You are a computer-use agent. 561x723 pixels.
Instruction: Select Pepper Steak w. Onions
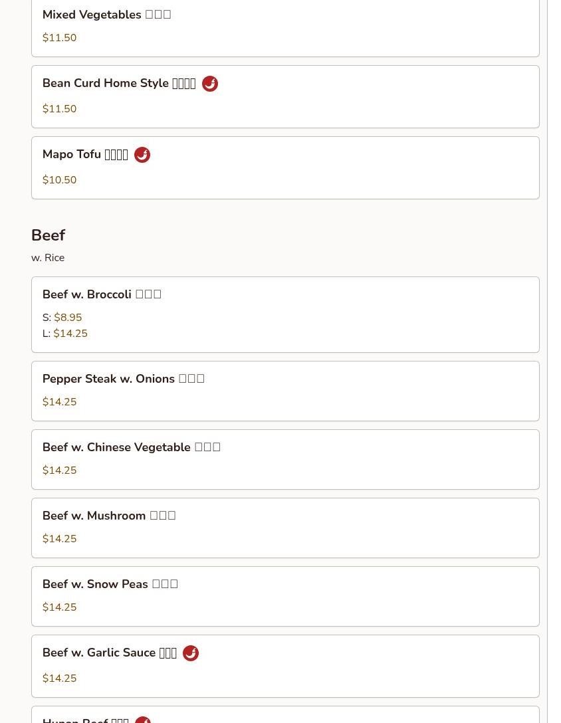[x=123, y=379]
